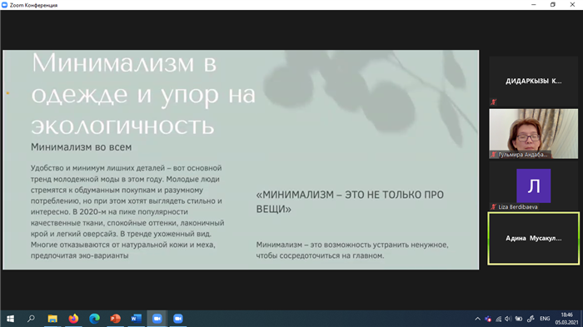The height and width of the screenshot is (327, 583).
Task: Select Liza Berdibaeva's participant tile
Action: (x=534, y=186)
